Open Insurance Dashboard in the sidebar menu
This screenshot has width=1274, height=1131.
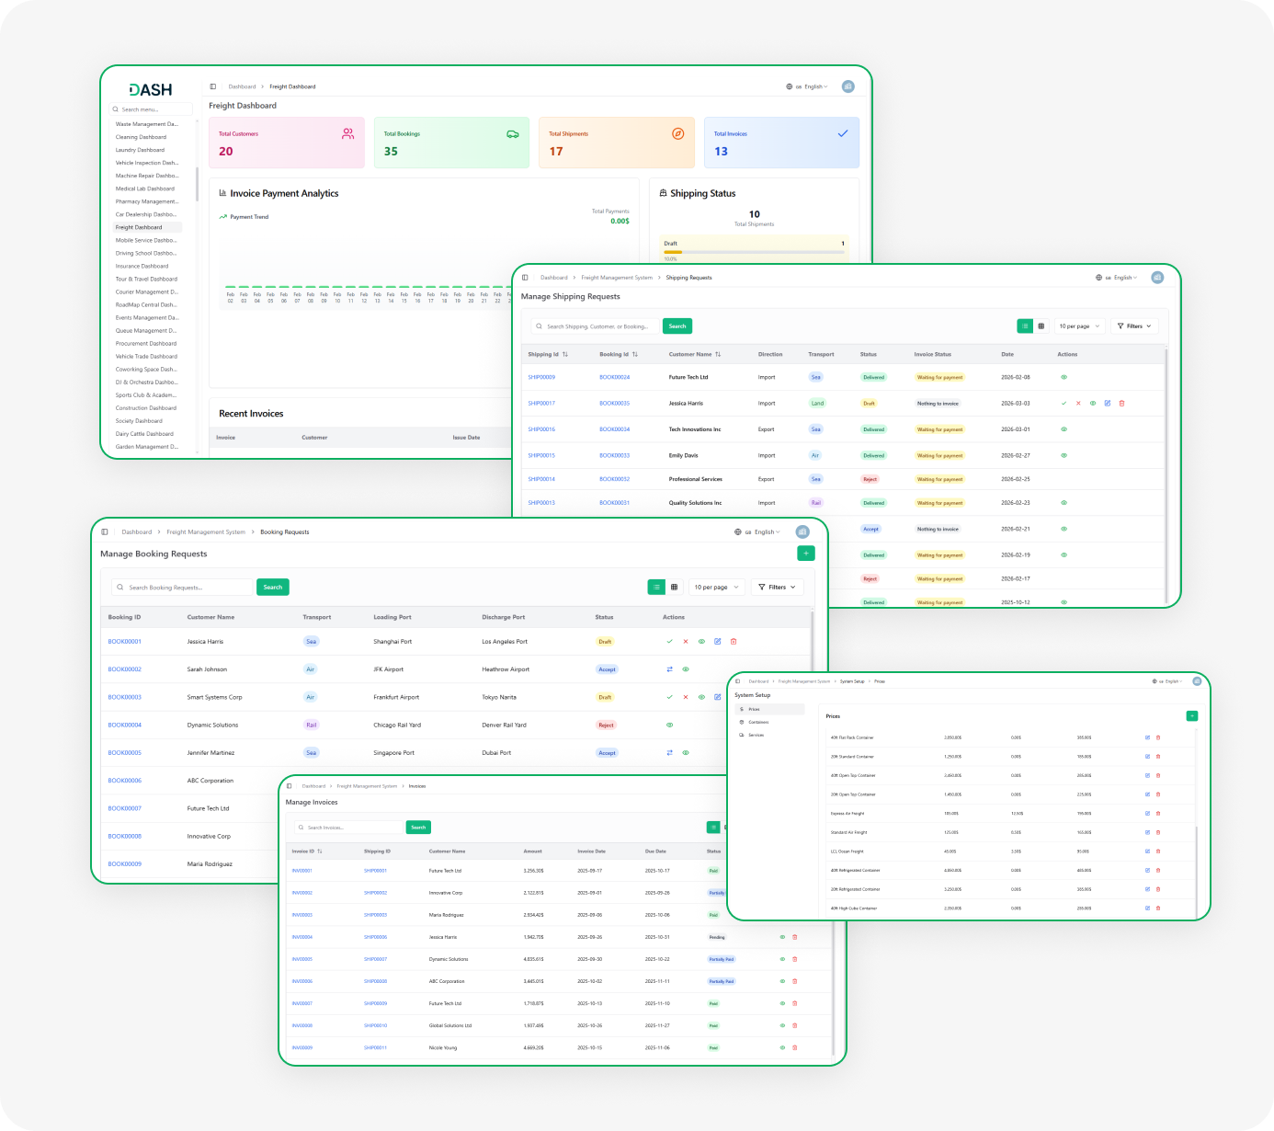142,266
